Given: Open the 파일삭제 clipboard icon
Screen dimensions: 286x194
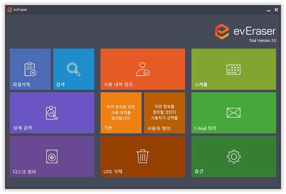Looking at the screenshot, I should pyautogui.click(x=30, y=69).
